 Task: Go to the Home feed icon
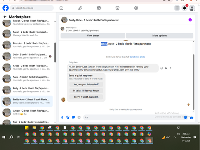(x=61, y=8)
